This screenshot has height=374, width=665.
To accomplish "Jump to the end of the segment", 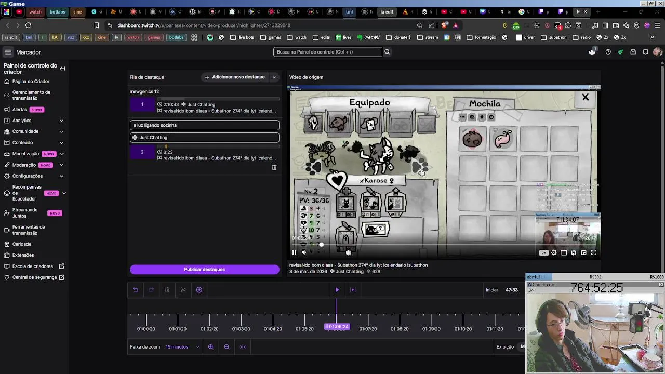I will [353, 290].
